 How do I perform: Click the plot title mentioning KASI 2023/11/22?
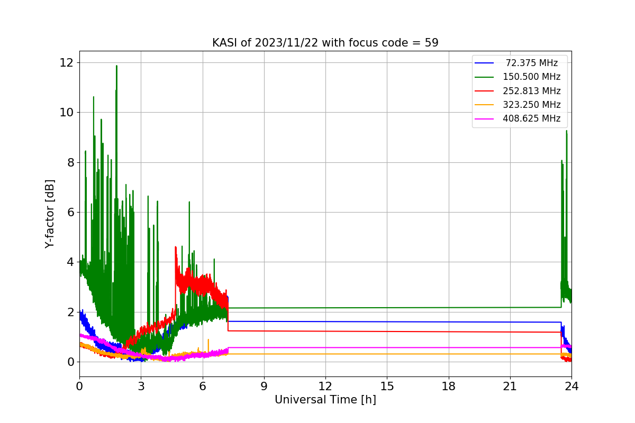325,43
